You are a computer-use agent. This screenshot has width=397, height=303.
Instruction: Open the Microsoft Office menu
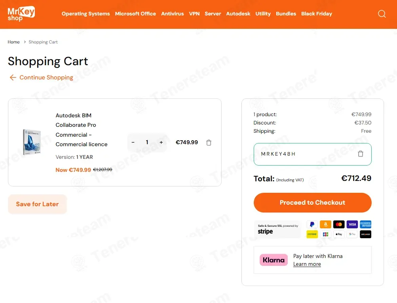[135, 14]
